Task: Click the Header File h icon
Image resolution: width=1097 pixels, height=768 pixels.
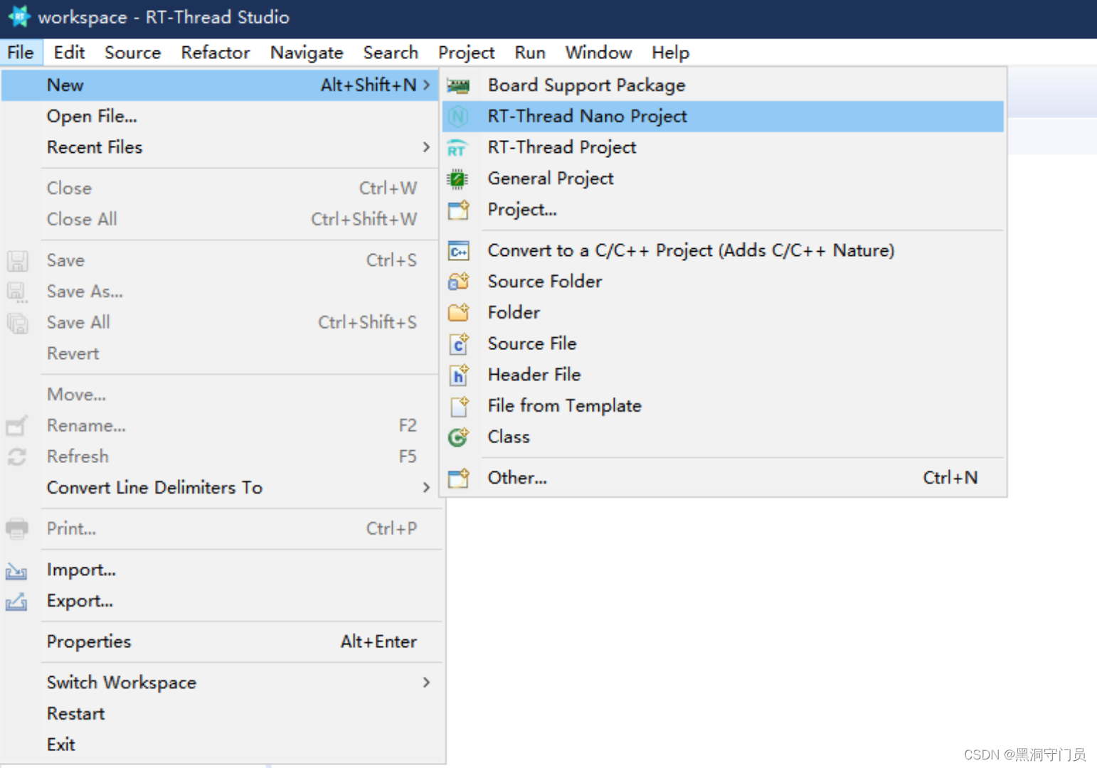Action: click(459, 375)
